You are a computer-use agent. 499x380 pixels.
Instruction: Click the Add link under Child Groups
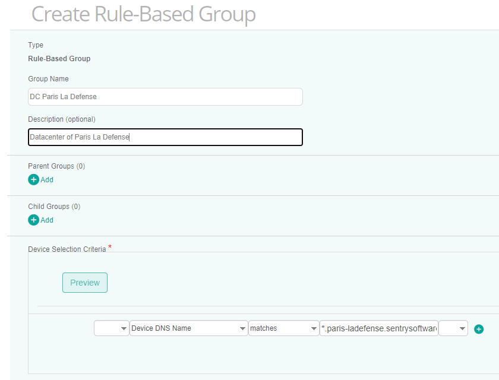[x=45, y=220]
